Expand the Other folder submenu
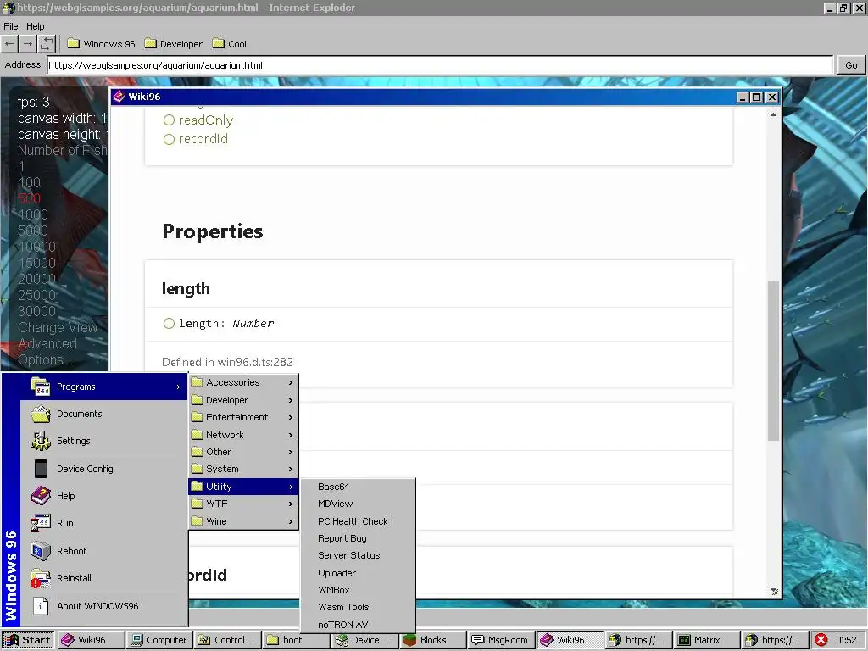Viewport: 868px width, 651px height. coord(243,452)
